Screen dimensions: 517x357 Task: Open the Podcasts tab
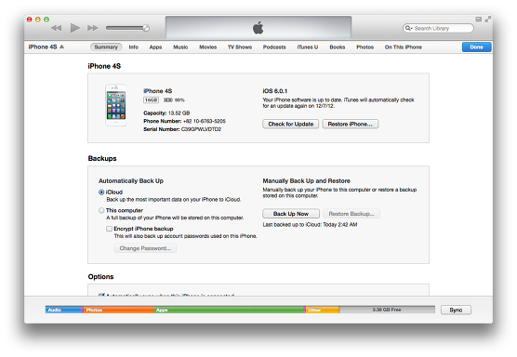pos(274,47)
